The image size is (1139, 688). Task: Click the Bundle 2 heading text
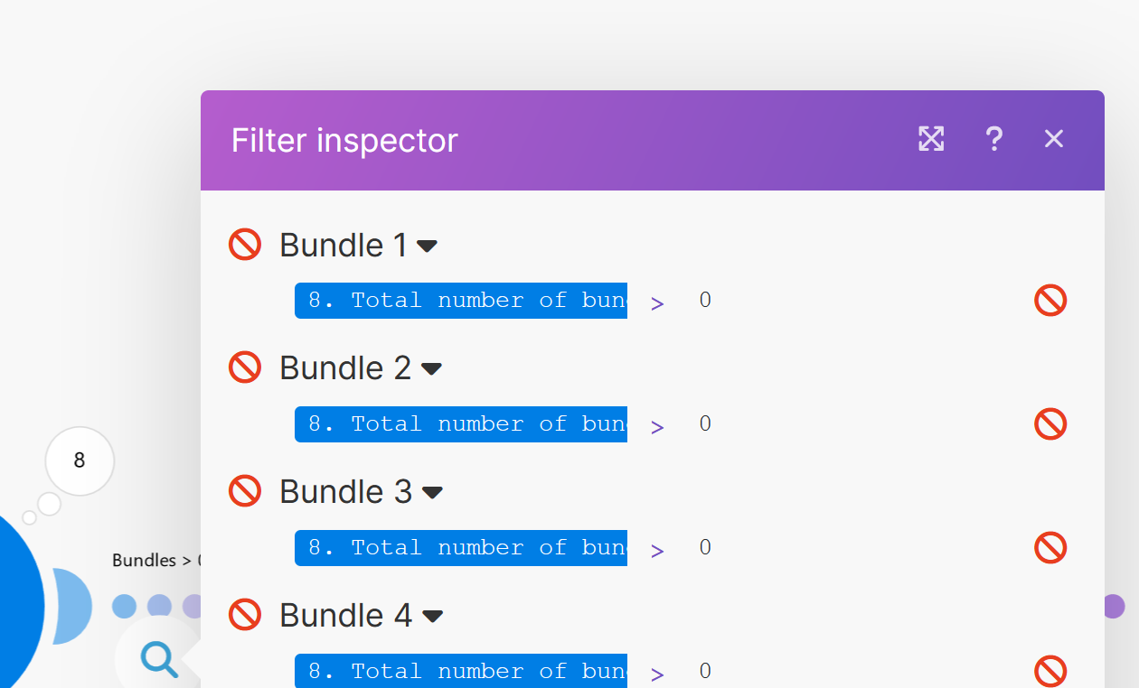click(345, 368)
